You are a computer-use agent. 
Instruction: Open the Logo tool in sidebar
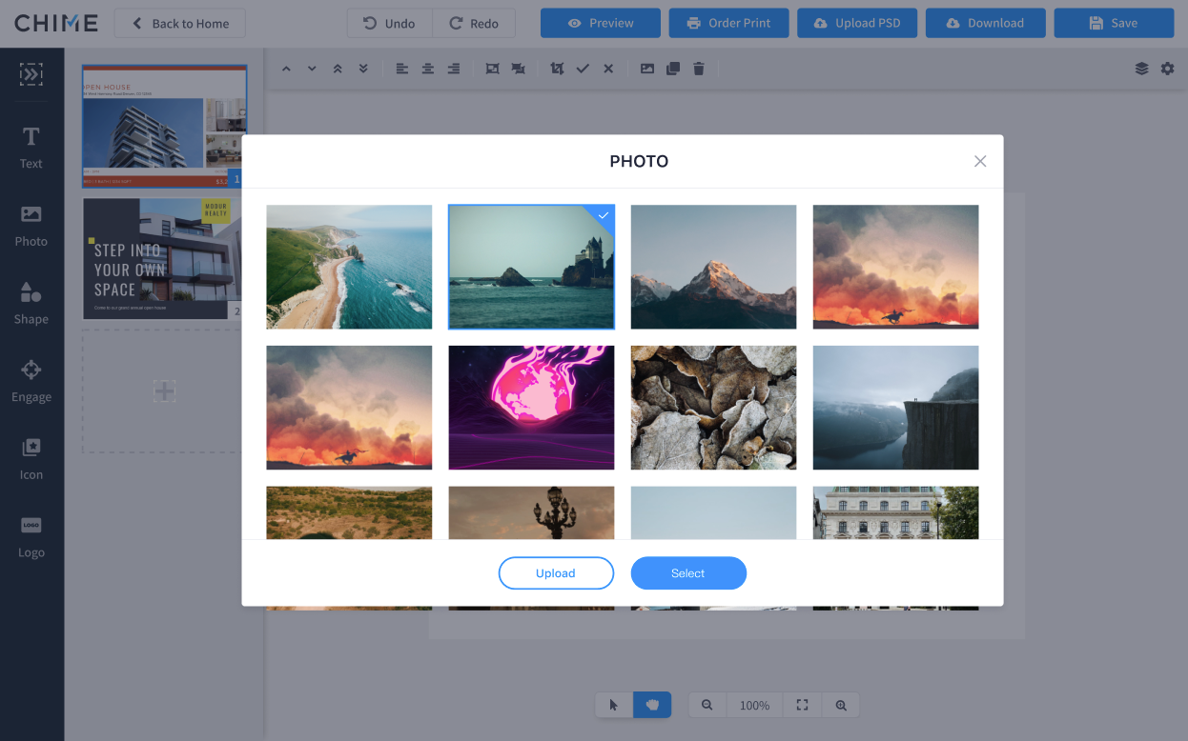pos(31,537)
